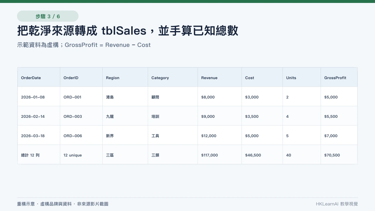Click the GrossProfit formula subtitle

84,45
